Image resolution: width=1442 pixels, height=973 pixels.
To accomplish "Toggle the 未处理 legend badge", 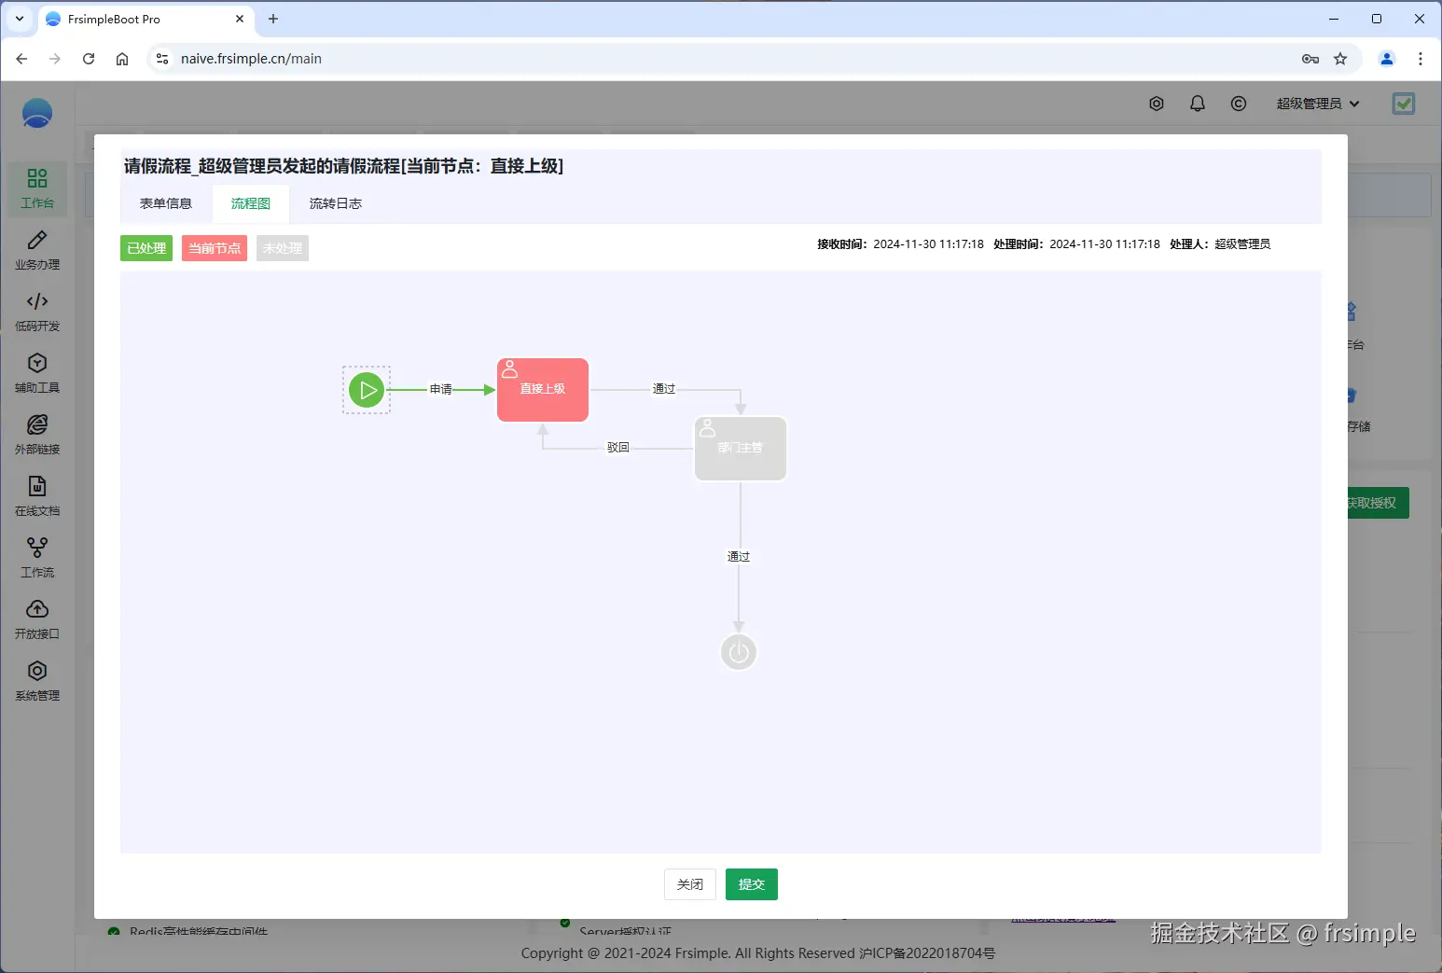I will click(x=282, y=248).
